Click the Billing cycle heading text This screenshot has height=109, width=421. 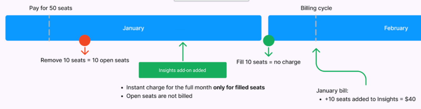[316, 8]
